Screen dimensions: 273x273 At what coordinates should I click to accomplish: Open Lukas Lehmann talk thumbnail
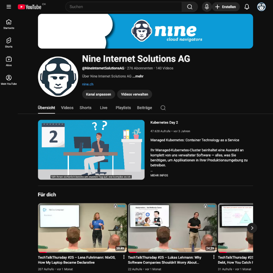click(x=172, y=228)
